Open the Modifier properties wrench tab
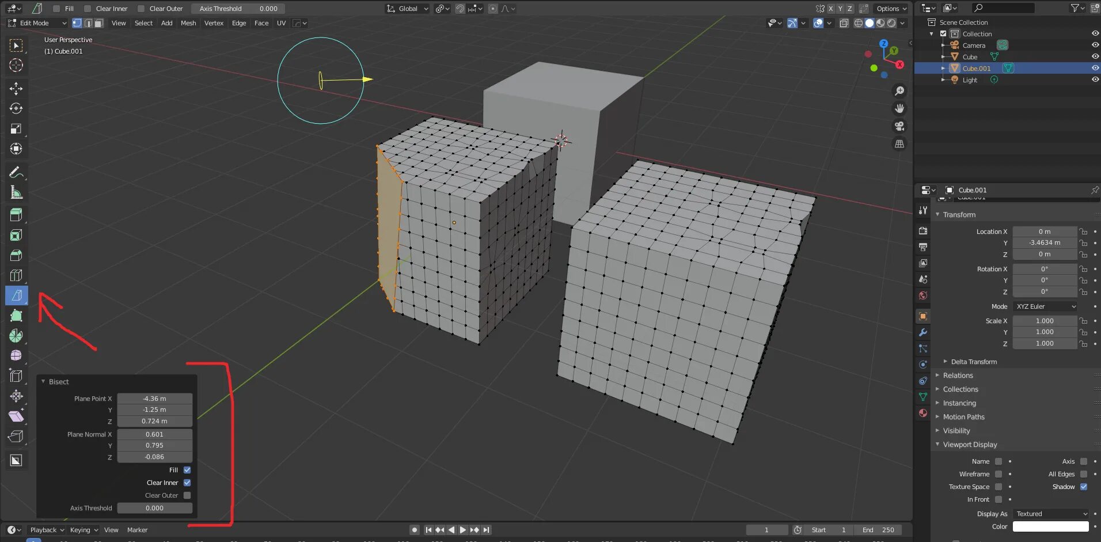Image resolution: width=1101 pixels, height=542 pixels. [923, 332]
